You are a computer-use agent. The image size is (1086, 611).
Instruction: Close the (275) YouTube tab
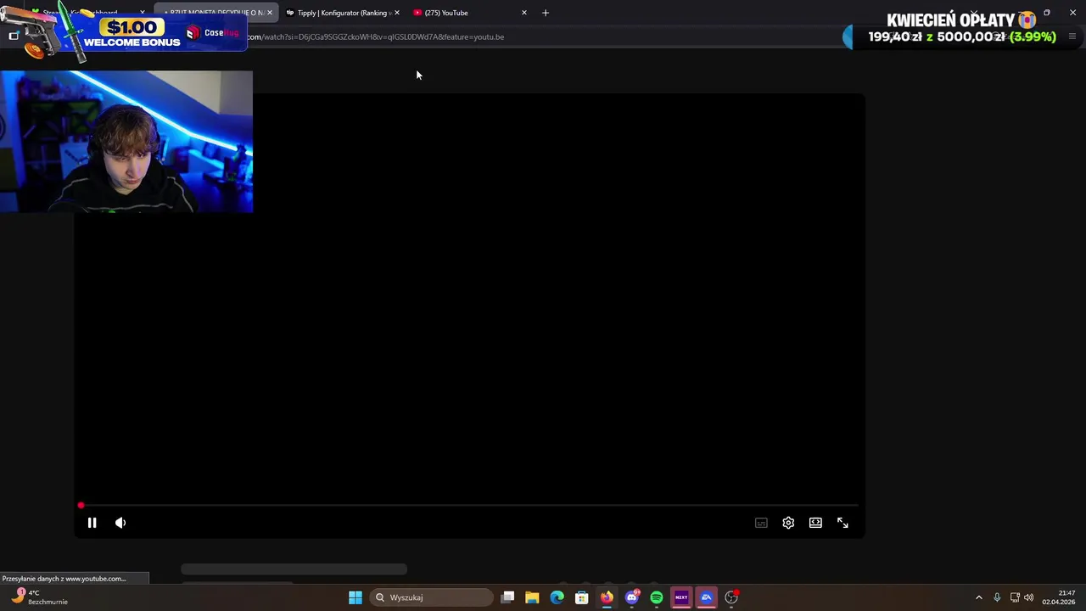tap(523, 13)
